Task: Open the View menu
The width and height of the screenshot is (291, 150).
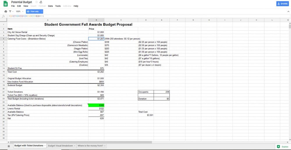Action: 26,6
